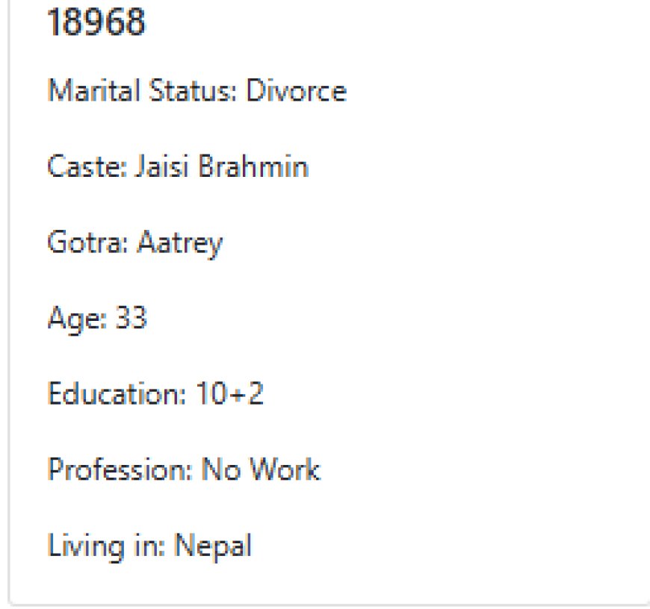Select the Nepal location value

(x=213, y=546)
